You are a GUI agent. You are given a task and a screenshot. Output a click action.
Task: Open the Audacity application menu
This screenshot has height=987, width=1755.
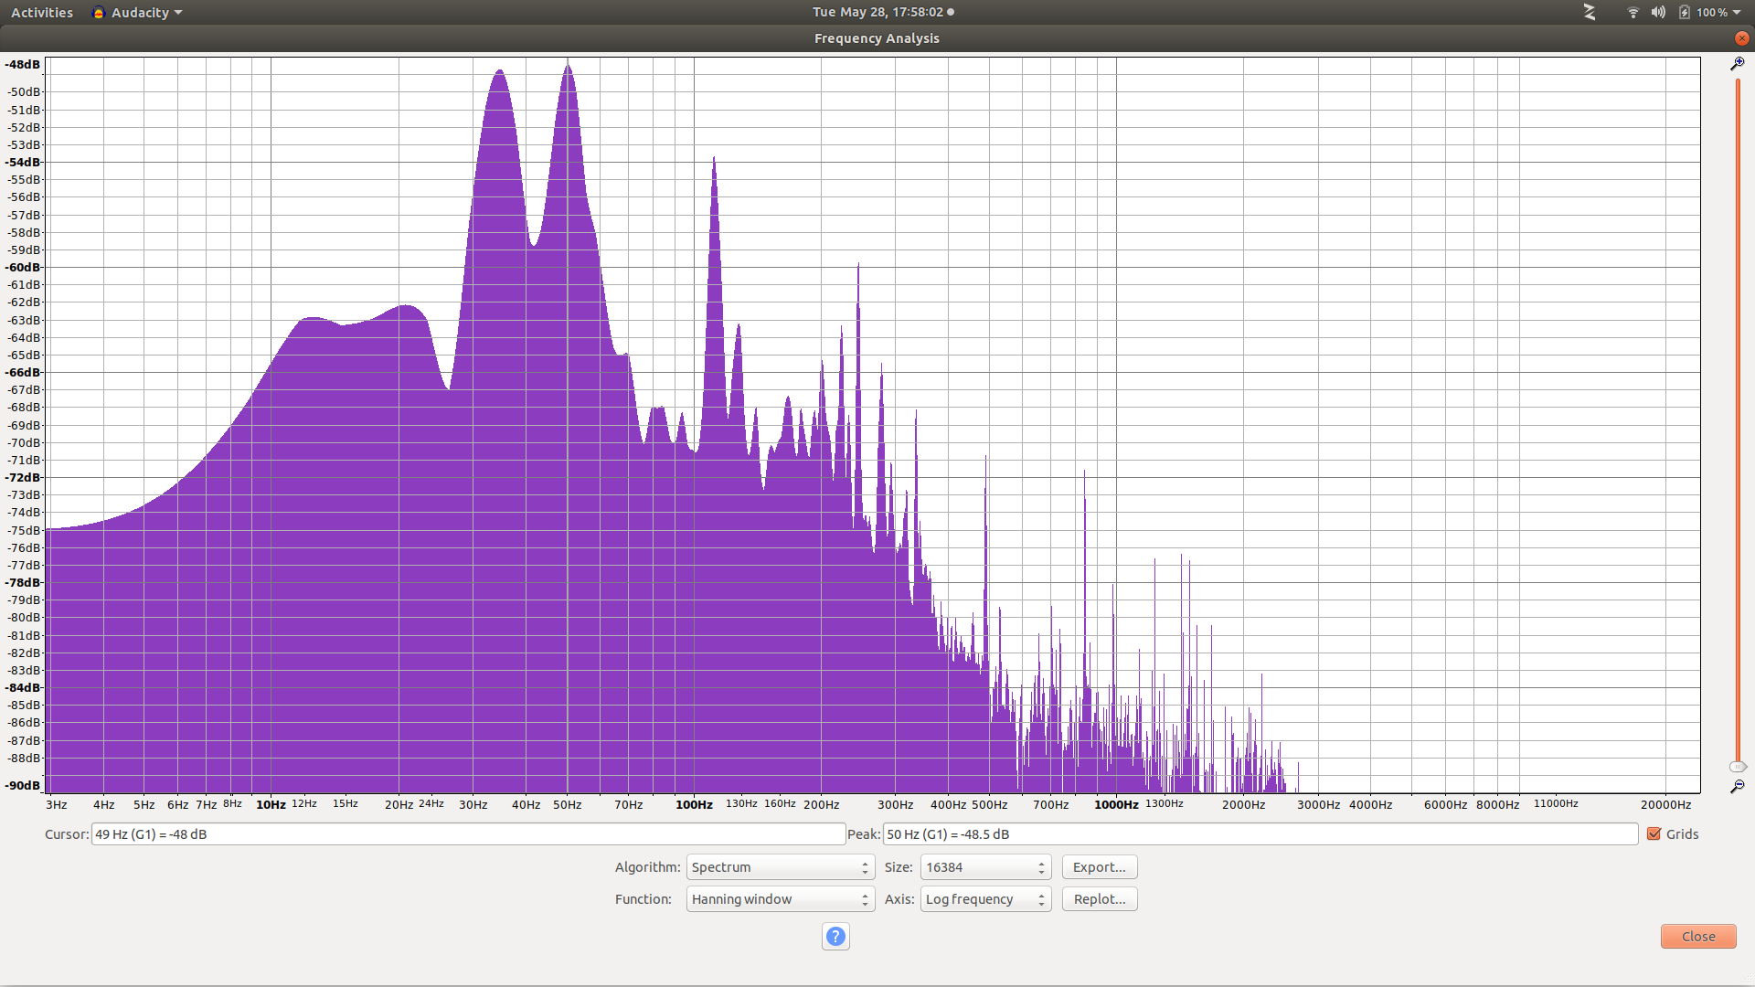tap(138, 13)
